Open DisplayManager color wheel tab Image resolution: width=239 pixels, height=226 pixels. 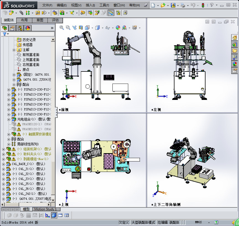point(27,28)
